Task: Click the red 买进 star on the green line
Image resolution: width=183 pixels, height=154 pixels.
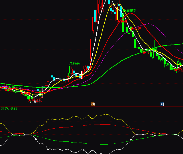Action: pyautogui.click(x=144, y=53)
